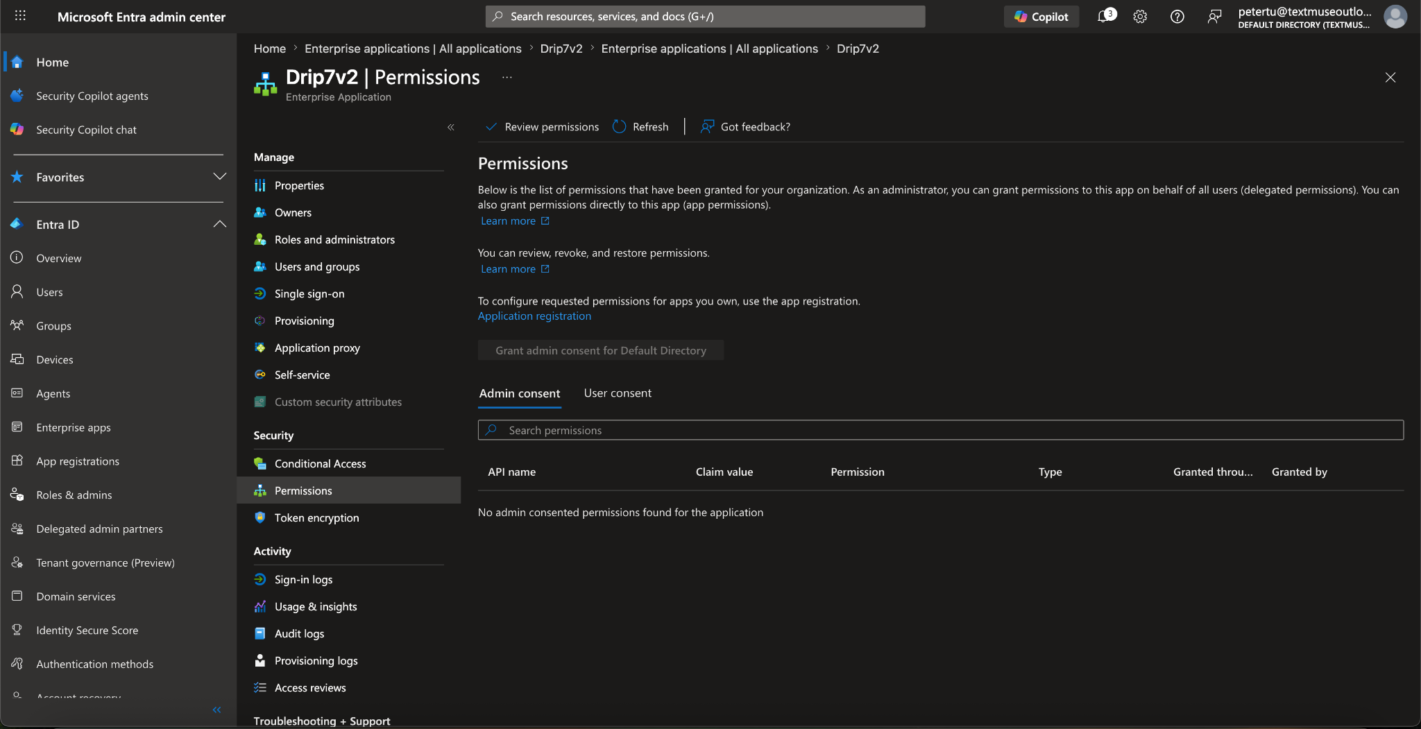
Task: Open Application proxy
Action: (x=317, y=348)
